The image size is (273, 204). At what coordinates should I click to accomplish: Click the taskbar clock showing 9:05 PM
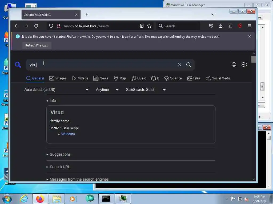pos(259,199)
